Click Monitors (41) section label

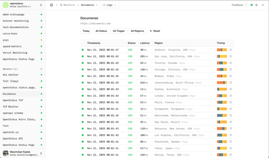tap(10, 69)
